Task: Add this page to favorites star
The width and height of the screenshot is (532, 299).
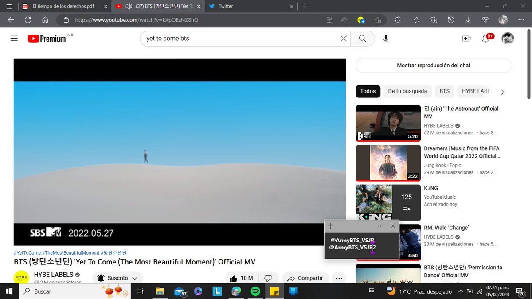Action: [x=378, y=20]
